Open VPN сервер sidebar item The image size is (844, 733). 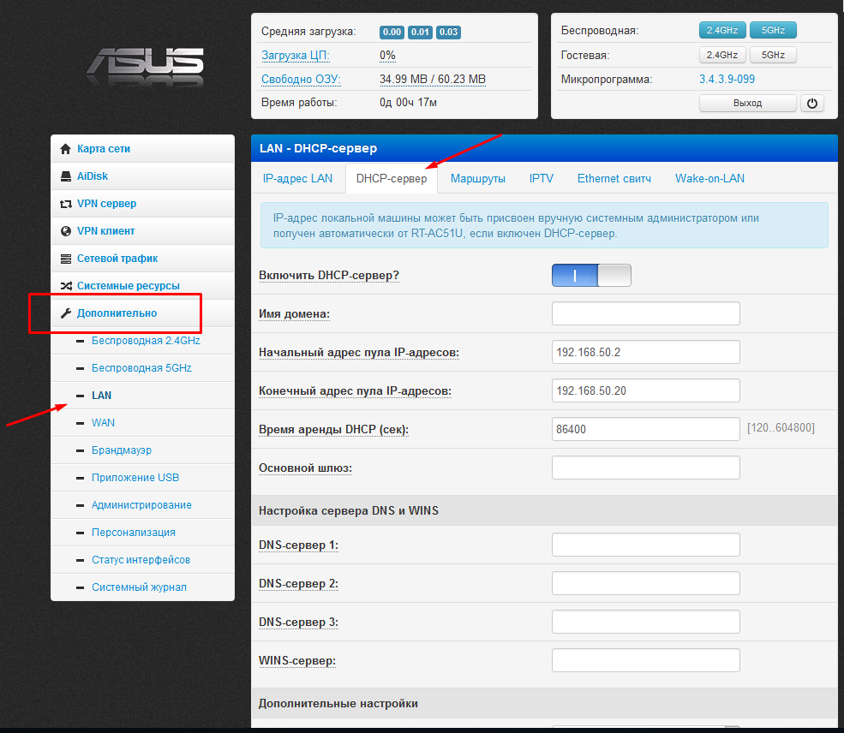tap(106, 204)
